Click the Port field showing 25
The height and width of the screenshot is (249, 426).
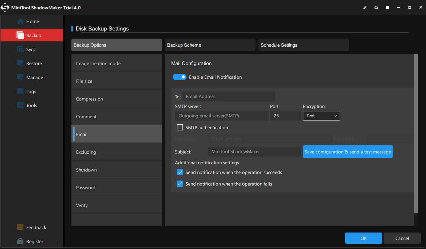point(286,116)
